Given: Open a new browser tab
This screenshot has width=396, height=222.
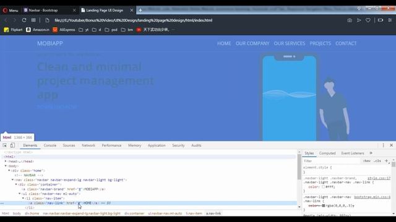Looking at the screenshot, I should (x=140, y=10).
